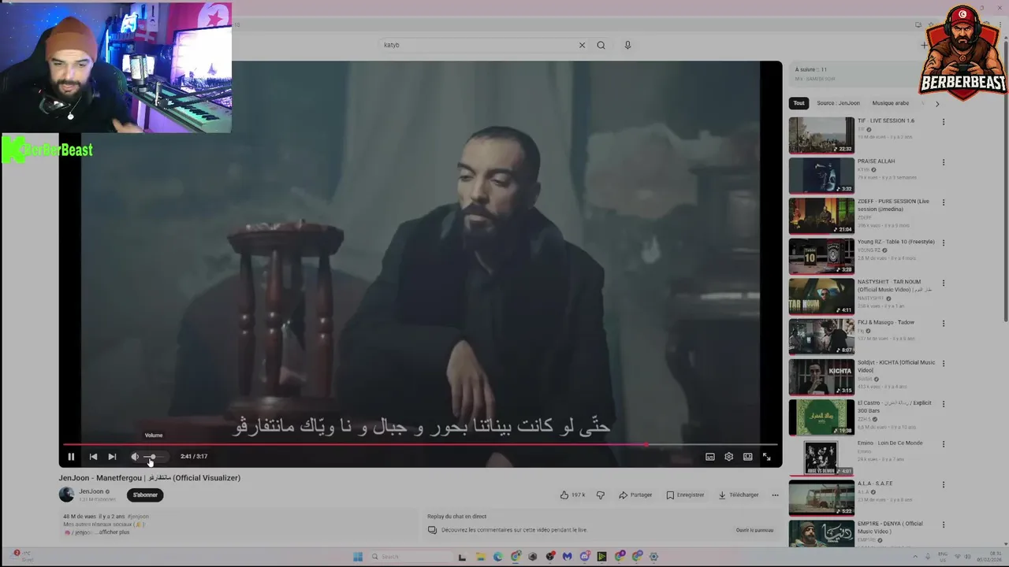Image resolution: width=1009 pixels, height=567 pixels.
Task: Open options for ZDEFF - PURE SESSION
Action: coord(943,202)
